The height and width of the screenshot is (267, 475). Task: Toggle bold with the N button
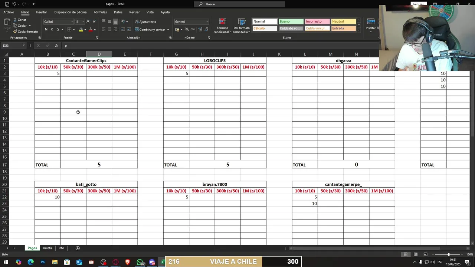pyautogui.click(x=46, y=29)
